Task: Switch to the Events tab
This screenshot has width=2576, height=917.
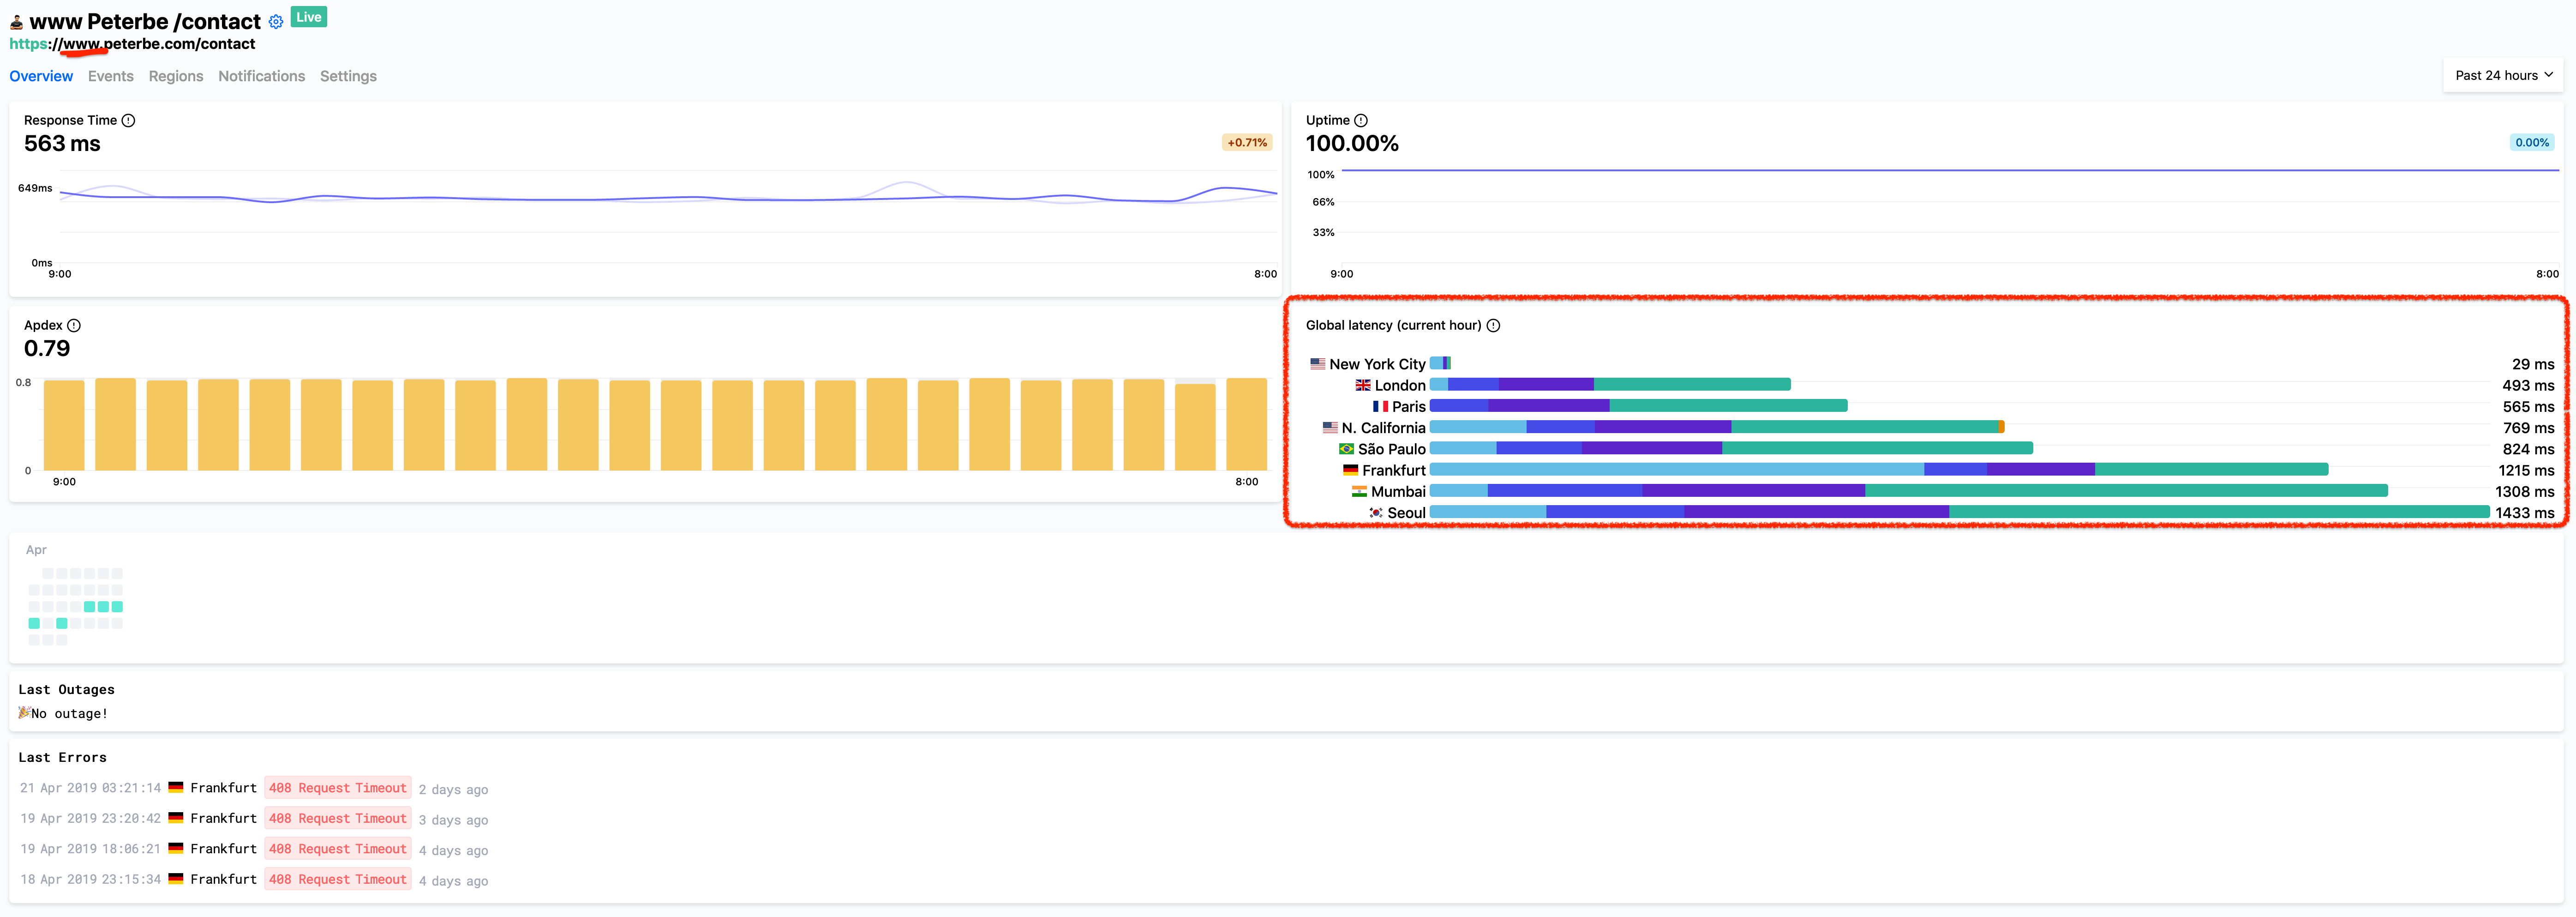Action: pyautogui.click(x=111, y=76)
